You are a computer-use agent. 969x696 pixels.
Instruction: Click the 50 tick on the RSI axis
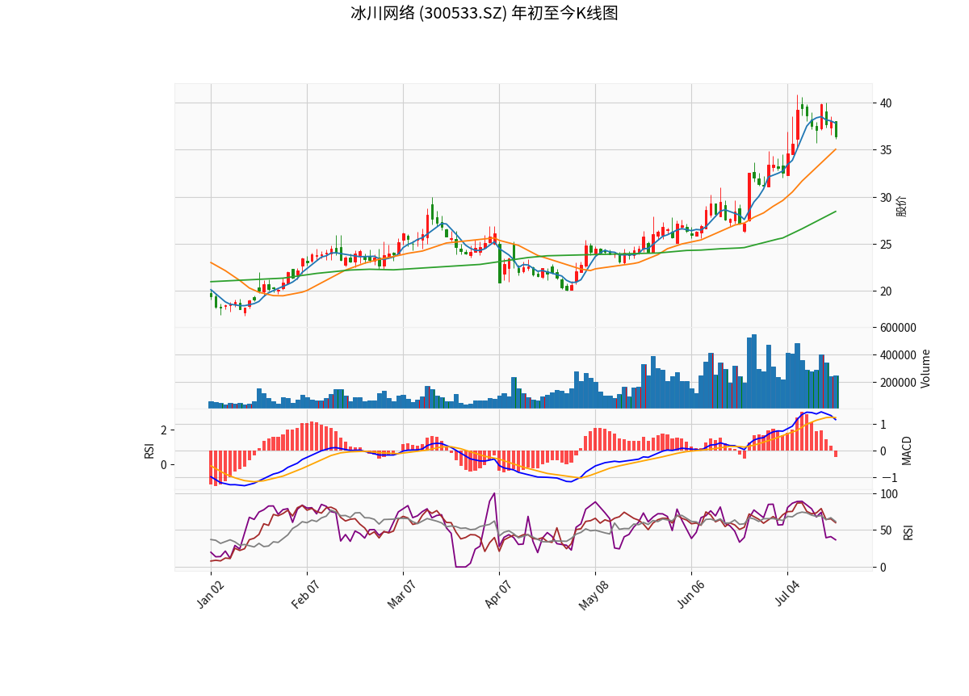886,530
